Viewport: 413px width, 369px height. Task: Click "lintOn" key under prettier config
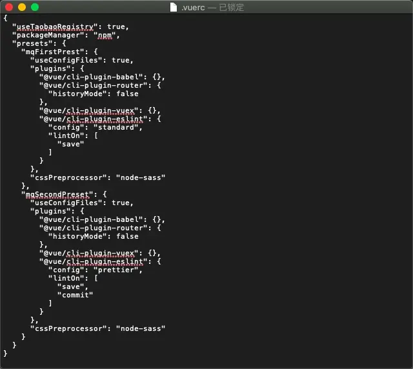coord(66,279)
